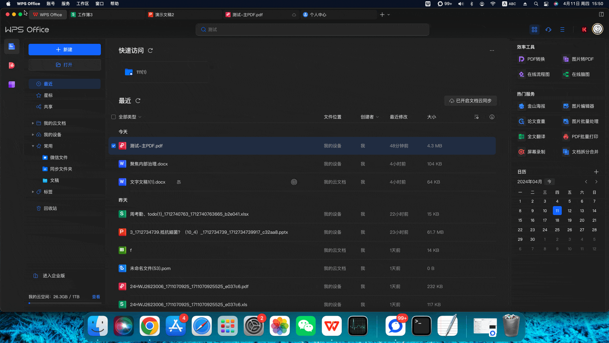Open 创建者 filter dropdown
The image size is (609, 343).
(370, 117)
